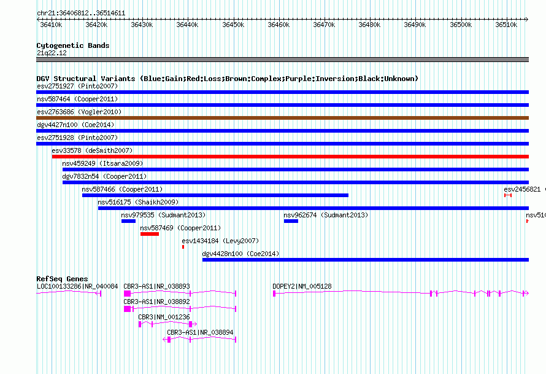
Task: Select the red nsv587469 (Cooper2011) loss bar
Action: tap(150, 234)
